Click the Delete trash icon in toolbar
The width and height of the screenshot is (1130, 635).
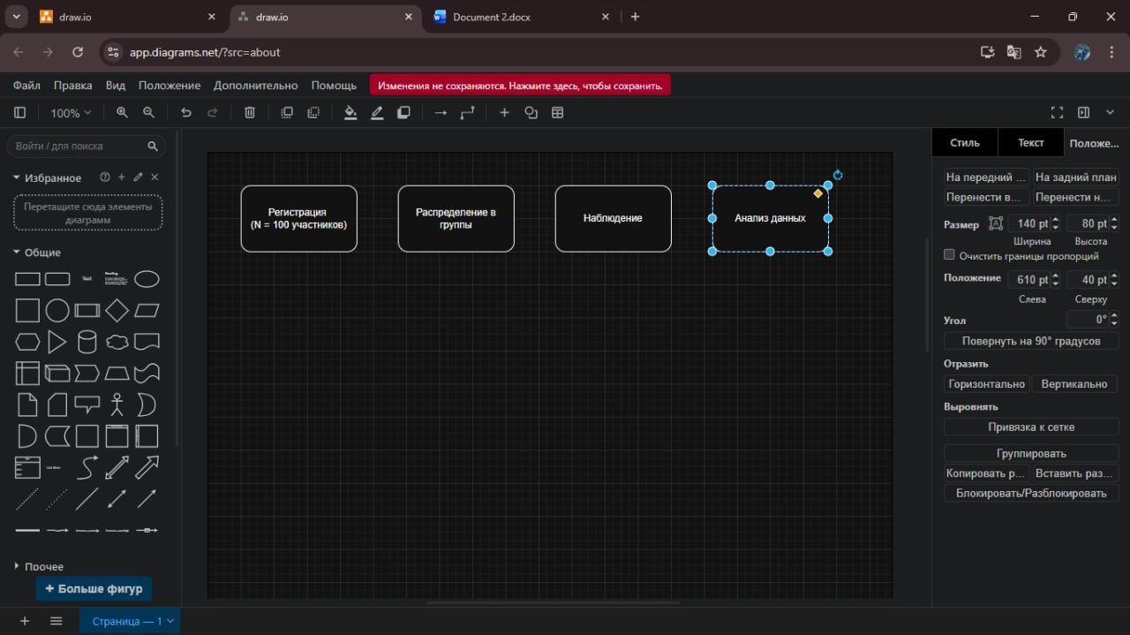click(x=250, y=113)
